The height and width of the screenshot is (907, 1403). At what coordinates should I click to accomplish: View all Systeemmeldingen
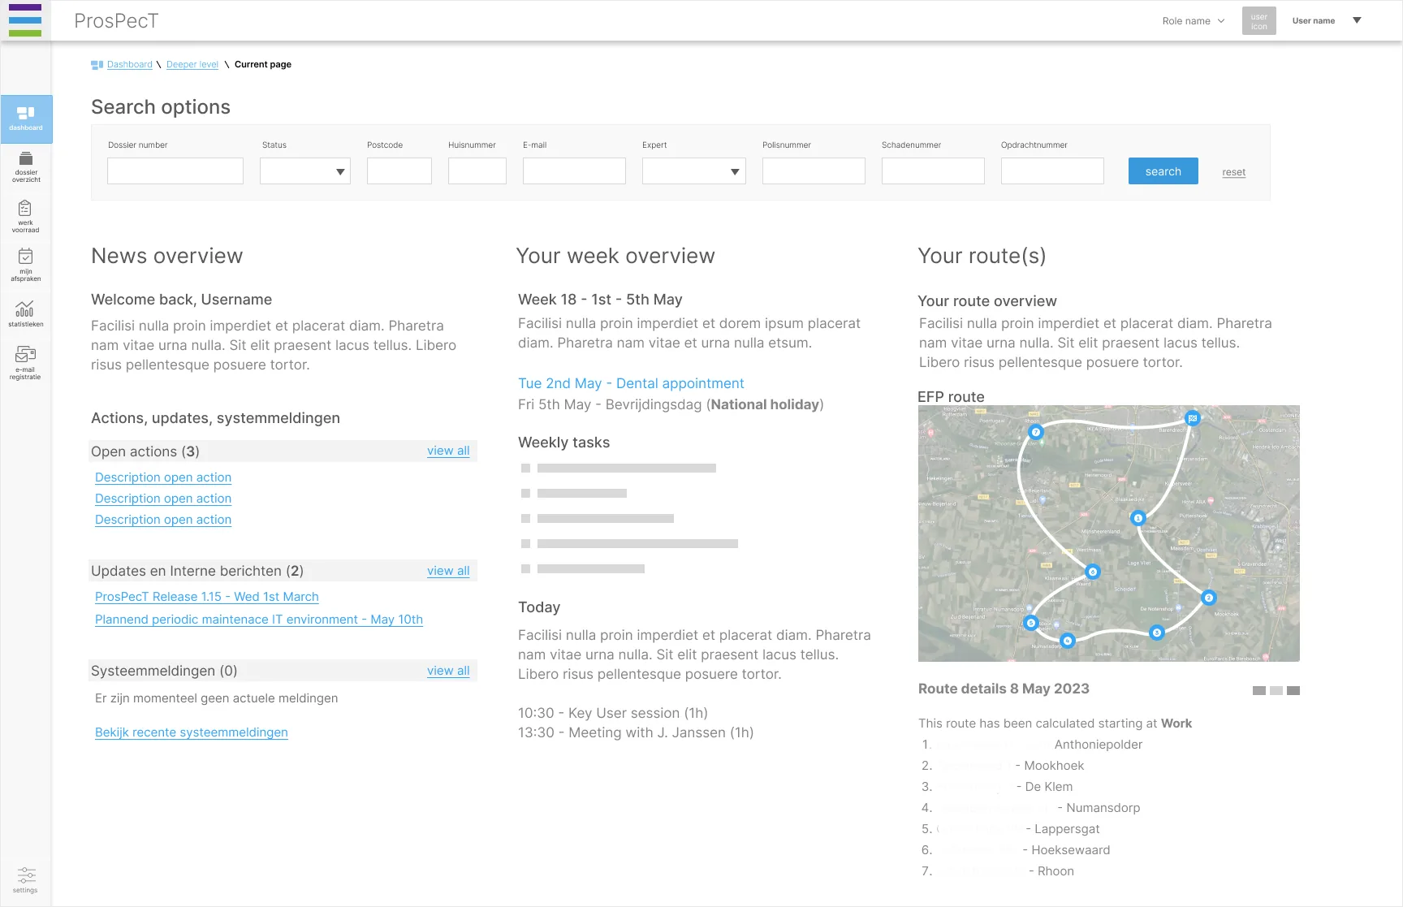[448, 671]
